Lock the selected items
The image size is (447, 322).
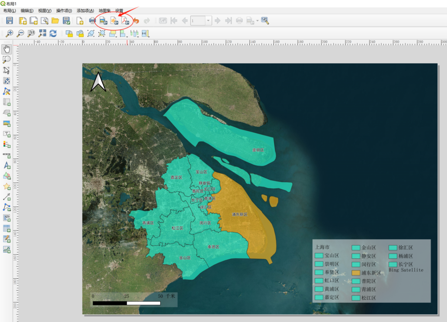[x=69, y=33]
